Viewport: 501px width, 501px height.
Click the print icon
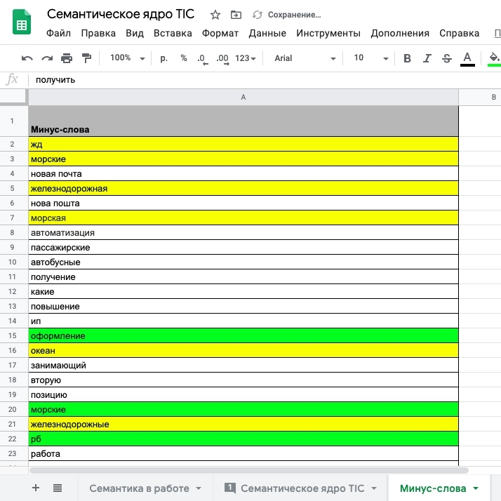point(67,58)
